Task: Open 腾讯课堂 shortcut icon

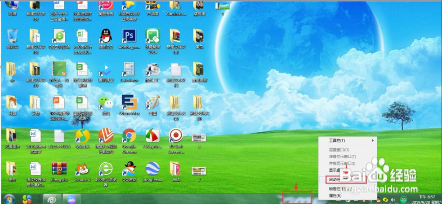Action: 106,72
